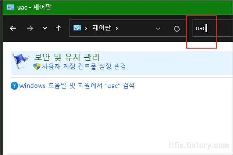This screenshot has height=155, width=233.
Task: Open Windows 도움말 및 지원에서 "uac" 검색 link
Action: pos(77,86)
